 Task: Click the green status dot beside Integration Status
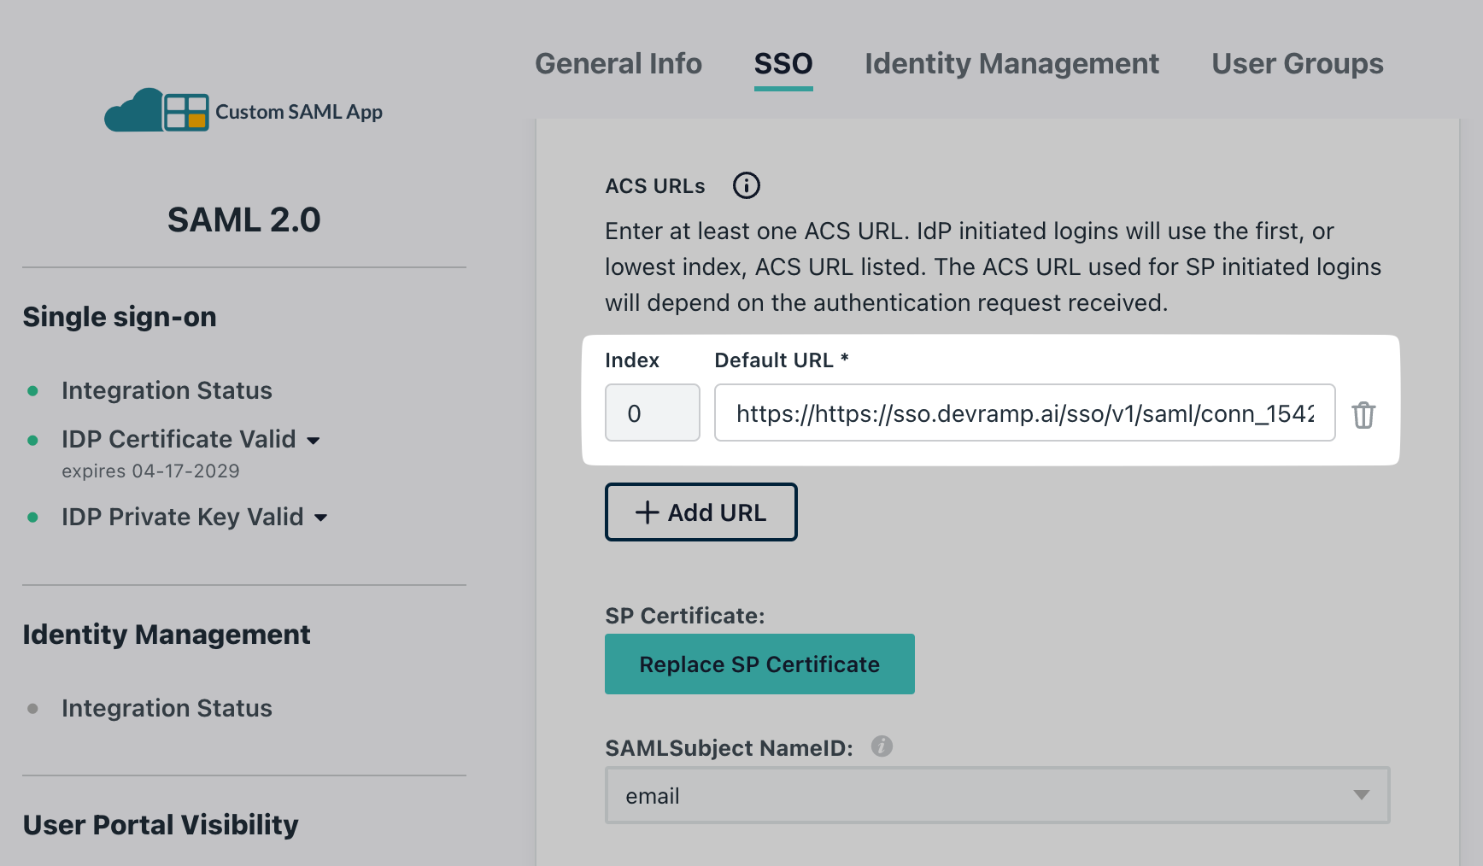coord(33,390)
